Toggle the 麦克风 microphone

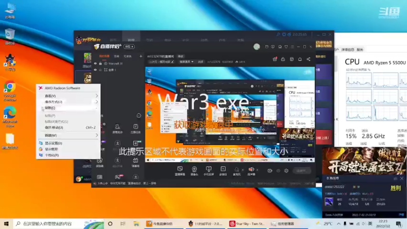click(x=237, y=171)
